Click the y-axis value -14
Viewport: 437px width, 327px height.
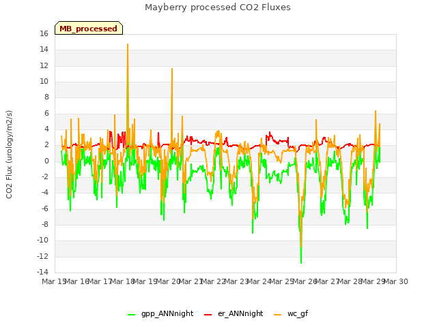pyautogui.click(x=42, y=272)
